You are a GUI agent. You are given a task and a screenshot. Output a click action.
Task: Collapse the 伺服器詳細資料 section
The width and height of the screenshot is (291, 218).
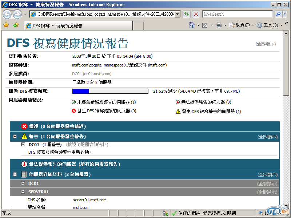(x=15, y=174)
